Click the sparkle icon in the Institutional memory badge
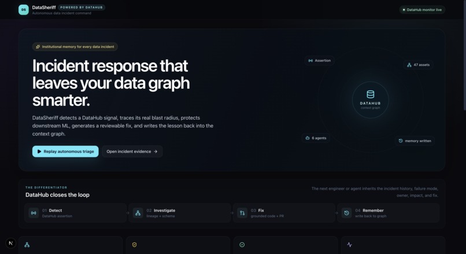Viewport: 466px width, 254px height. [38, 47]
